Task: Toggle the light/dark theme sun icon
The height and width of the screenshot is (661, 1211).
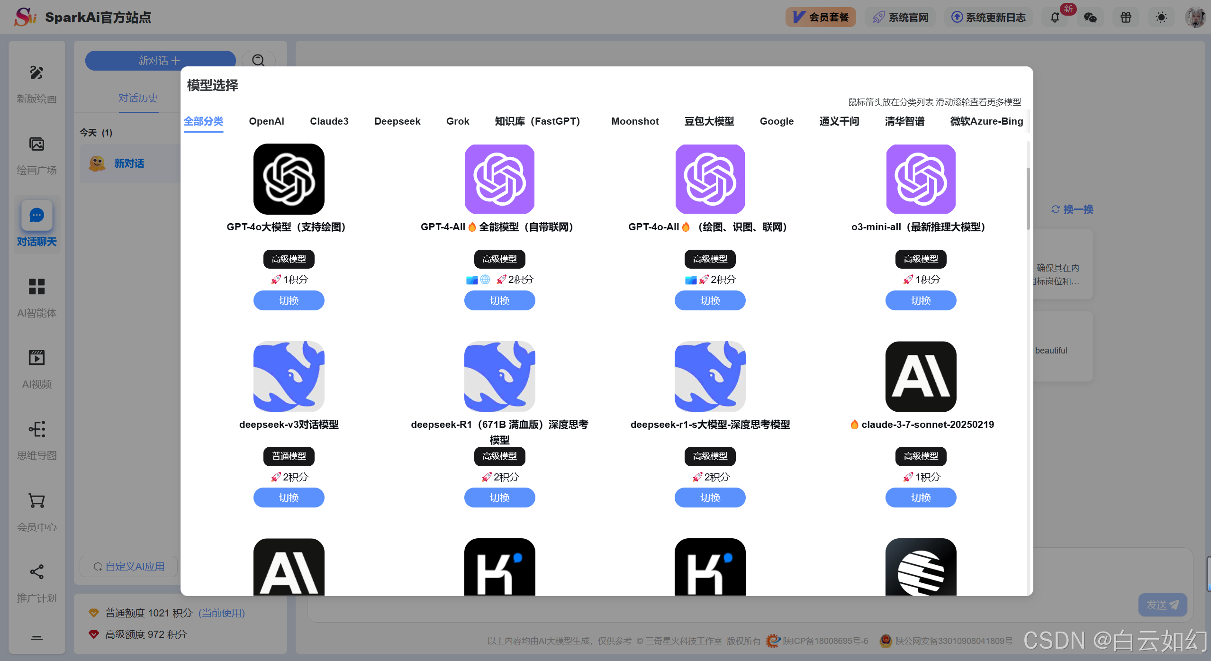Action: (x=1161, y=18)
